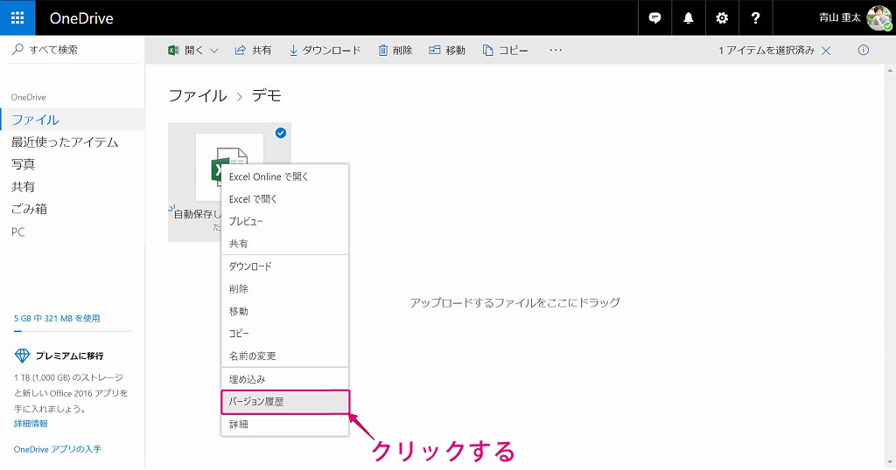Open the more options ellipsis menu
Screen dimensions: 896x470
point(556,51)
